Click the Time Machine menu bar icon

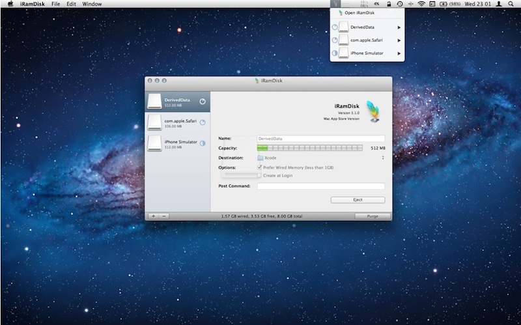point(399,4)
